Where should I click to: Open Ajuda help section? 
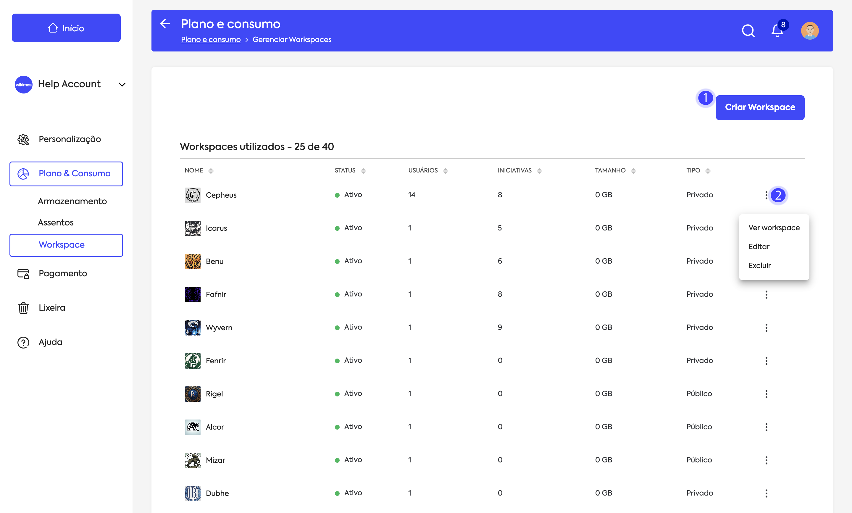pyautogui.click(x=50, y=342)
